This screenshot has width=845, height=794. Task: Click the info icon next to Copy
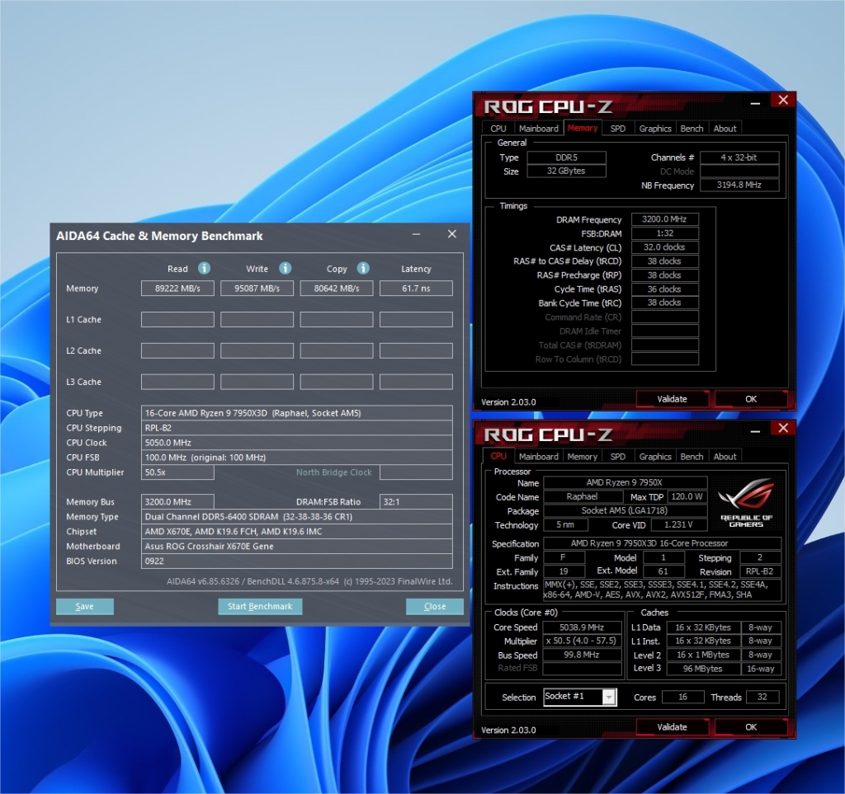(363, 268)
